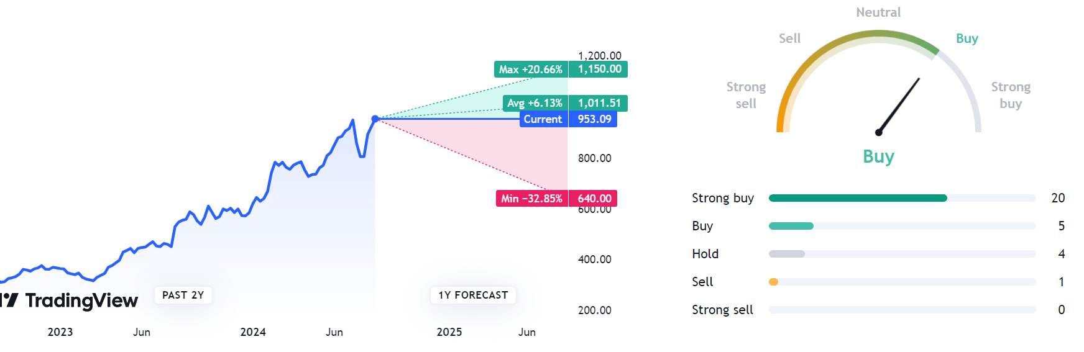
Task: Click the Strong buy rating bar
Action: click(x=903, y=198)
